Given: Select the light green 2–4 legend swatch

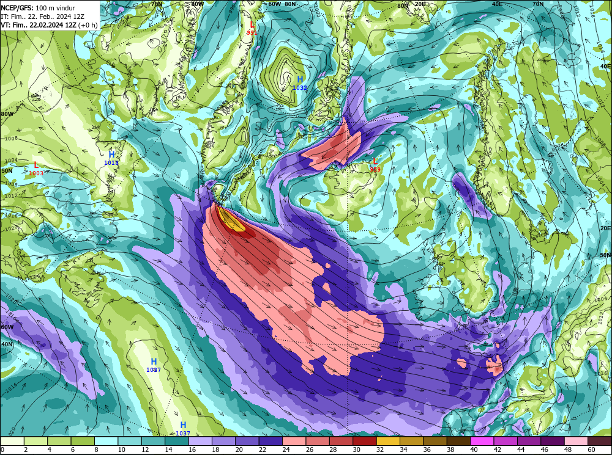Looking at the screenshot, I should [x=36, y=441].
